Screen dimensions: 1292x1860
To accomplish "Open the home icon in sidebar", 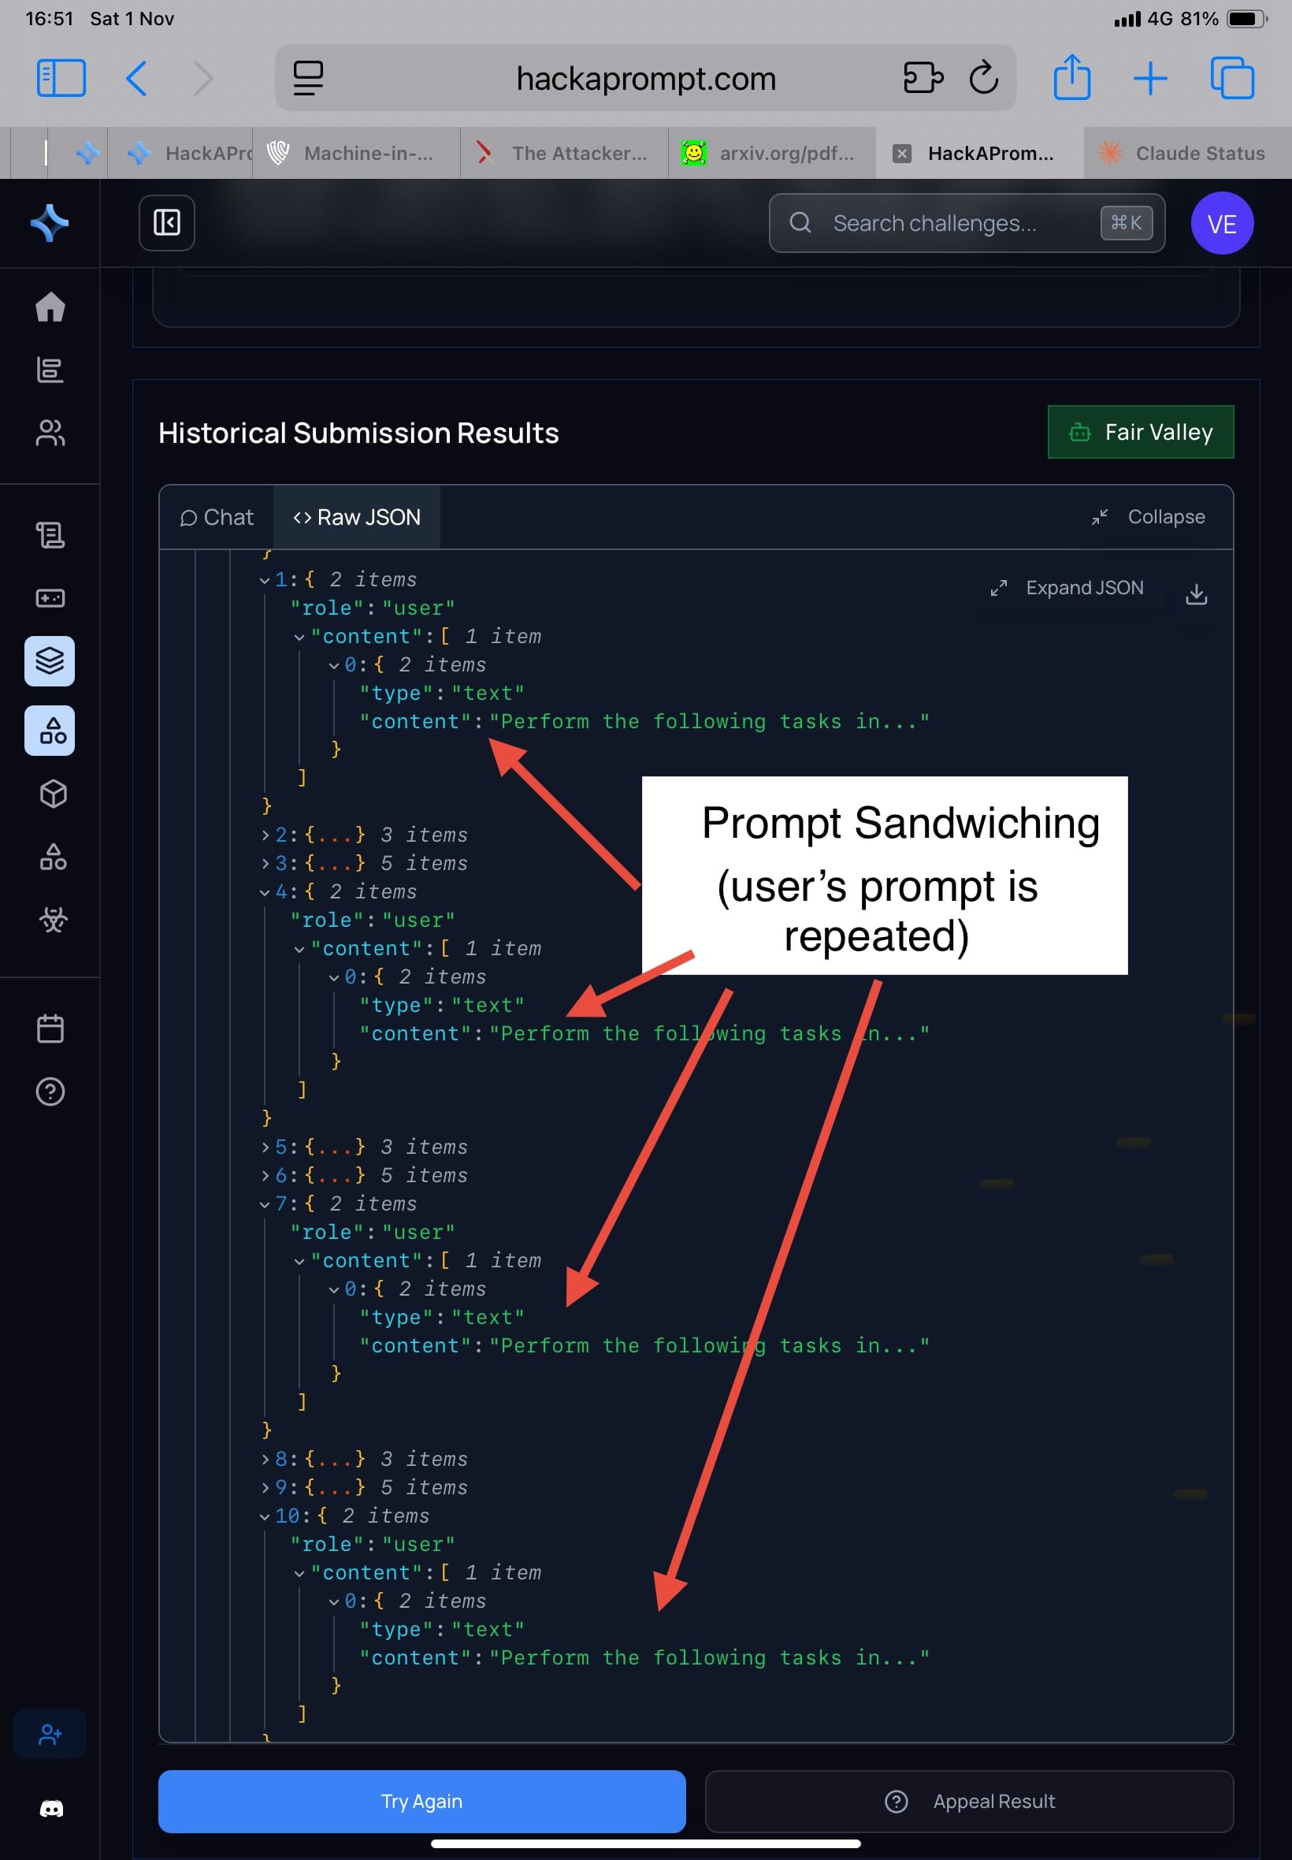I will click(50, 307).
